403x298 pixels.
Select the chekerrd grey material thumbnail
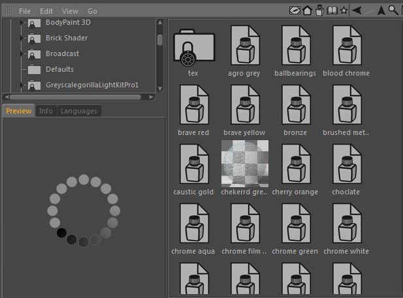tap(245, 164)
